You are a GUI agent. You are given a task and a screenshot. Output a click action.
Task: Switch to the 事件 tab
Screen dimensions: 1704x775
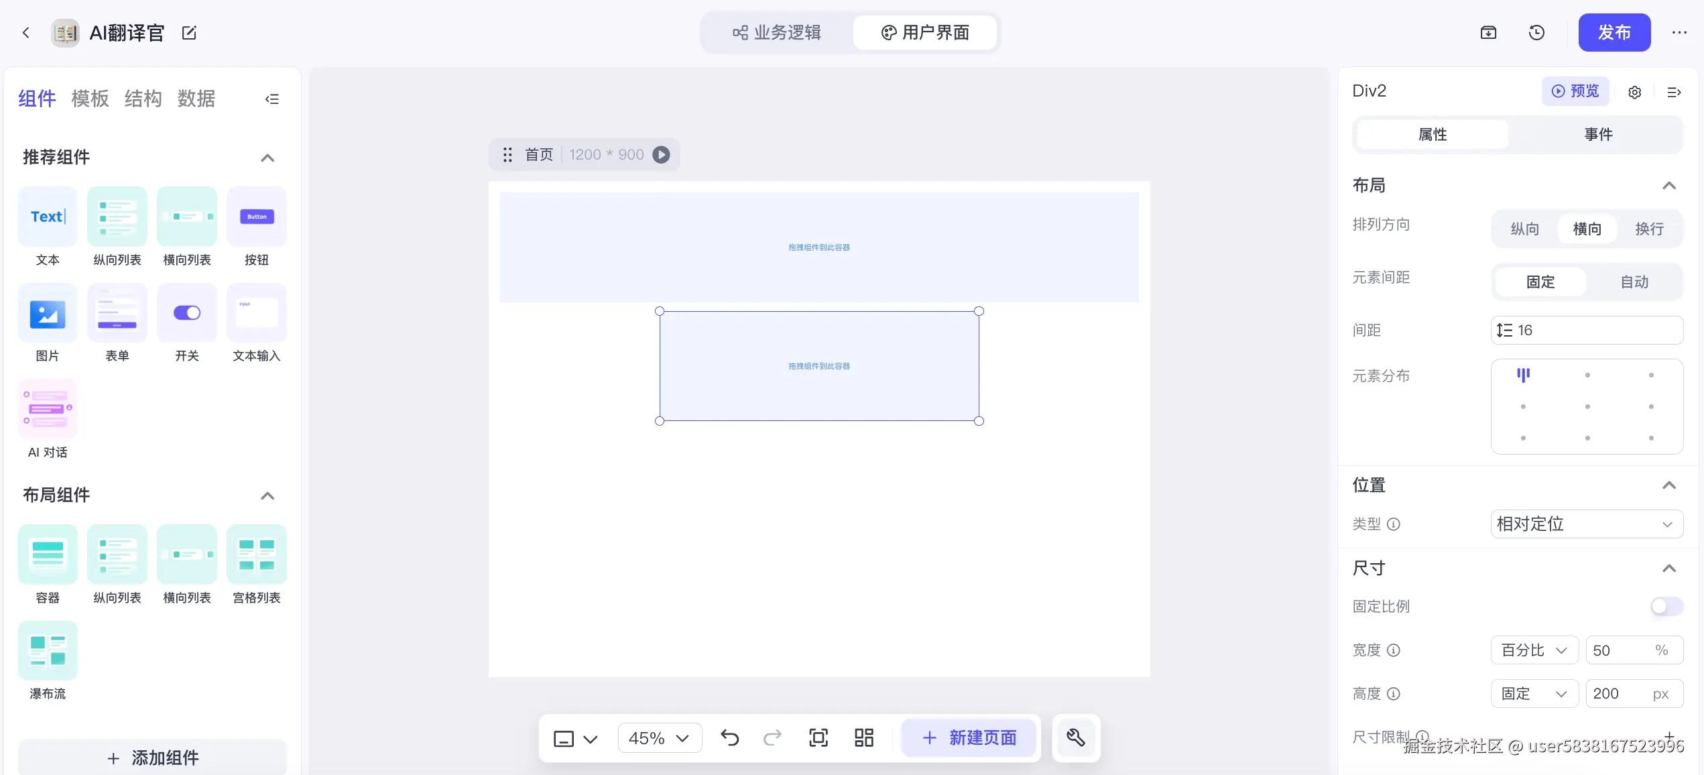(1598, 135)
